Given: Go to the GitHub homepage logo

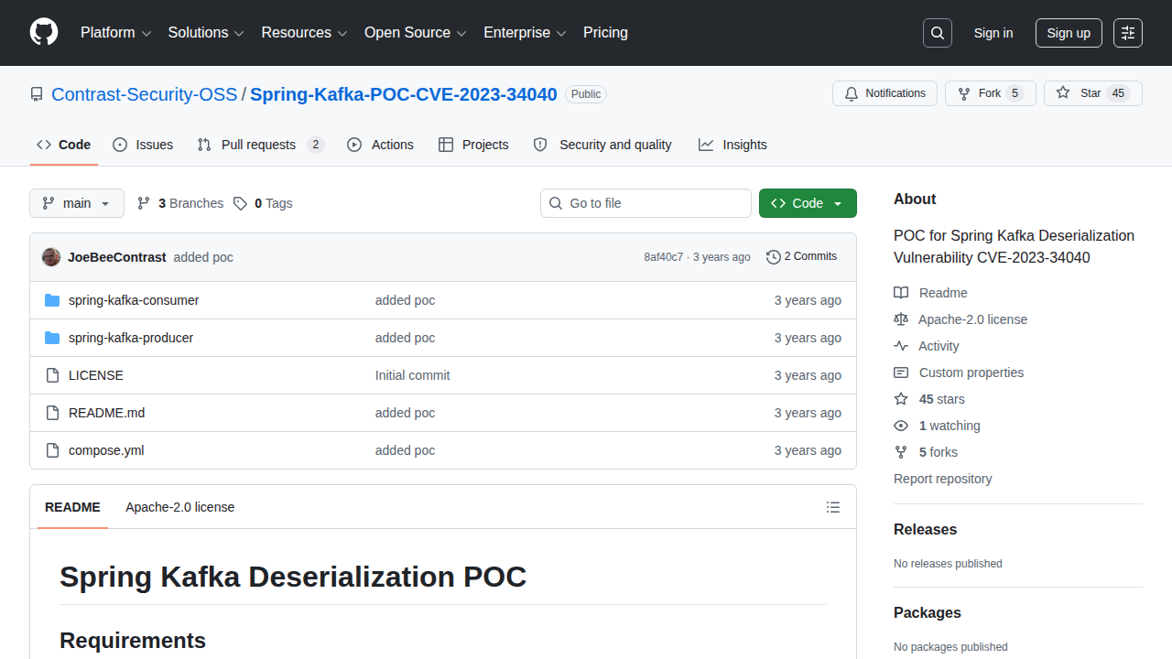Looking at the screenshot, I should coord(44,33).
